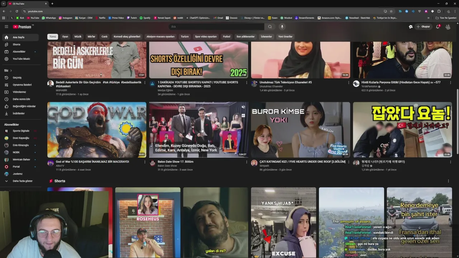459x258 pixels.
Task: Open the AlitoTV channel link
Action: [60, 166]
